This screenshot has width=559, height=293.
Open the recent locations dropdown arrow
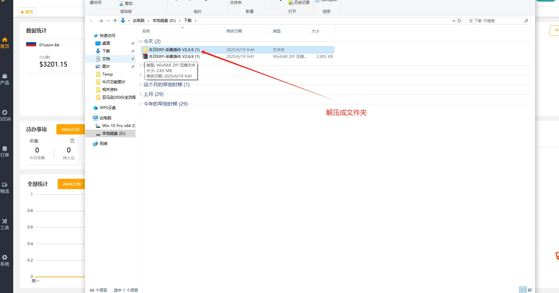[x=108, y=21]
